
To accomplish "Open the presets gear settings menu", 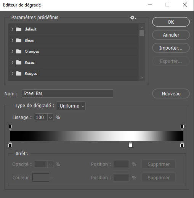I will (x=133, y=18).
